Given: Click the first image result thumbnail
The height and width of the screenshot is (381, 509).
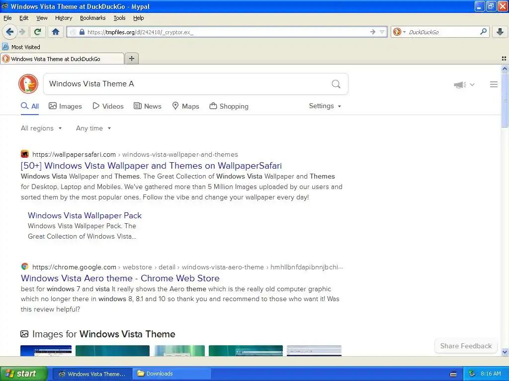Looking at the screenshot, I should (46, 351).
